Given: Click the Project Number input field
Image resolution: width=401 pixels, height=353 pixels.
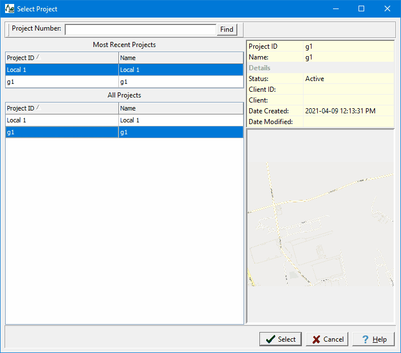Looking at the screenshot, I should pyautogui.click(x=140, y=29).
